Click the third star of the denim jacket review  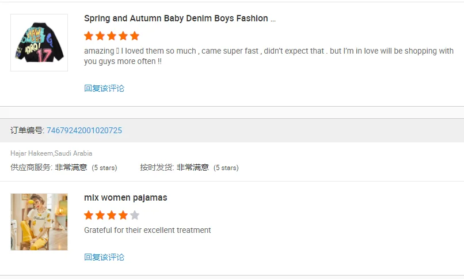[112, 36]
